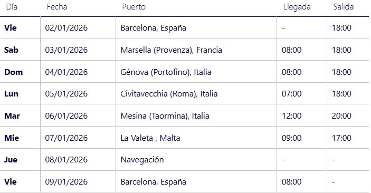Click the date 02/01/2026
The width and height of the screenshot is (371, 193).
pos(66,28)
